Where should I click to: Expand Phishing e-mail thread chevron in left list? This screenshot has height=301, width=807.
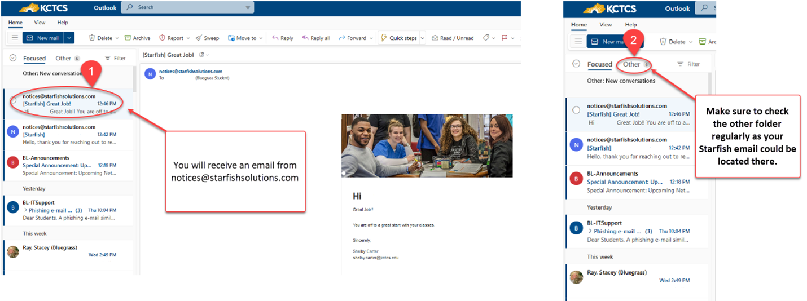point(25,210)
